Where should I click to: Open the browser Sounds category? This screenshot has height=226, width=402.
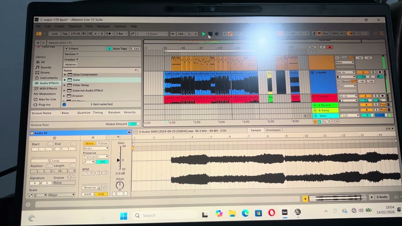(x=46, y=67)
